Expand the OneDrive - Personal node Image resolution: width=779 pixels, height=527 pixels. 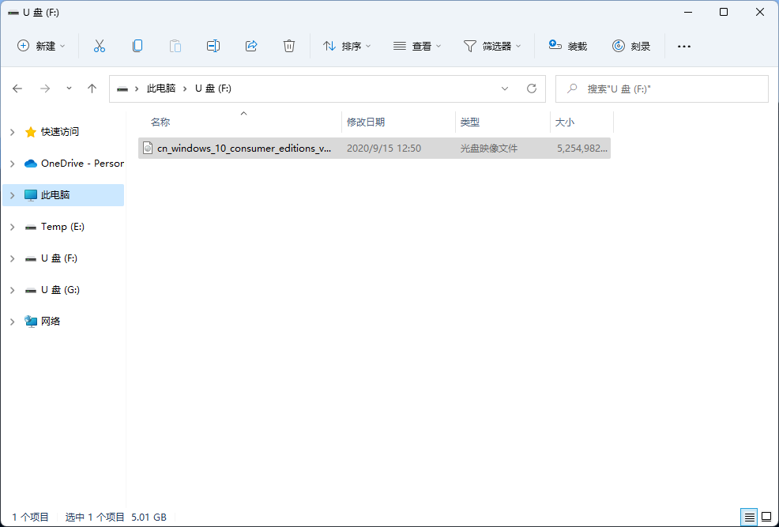(13, 164)
